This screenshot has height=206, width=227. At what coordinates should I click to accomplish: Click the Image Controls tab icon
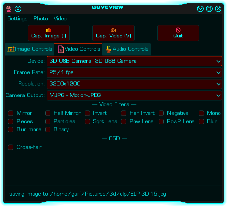pyautogui.click(x=11, y=49)
